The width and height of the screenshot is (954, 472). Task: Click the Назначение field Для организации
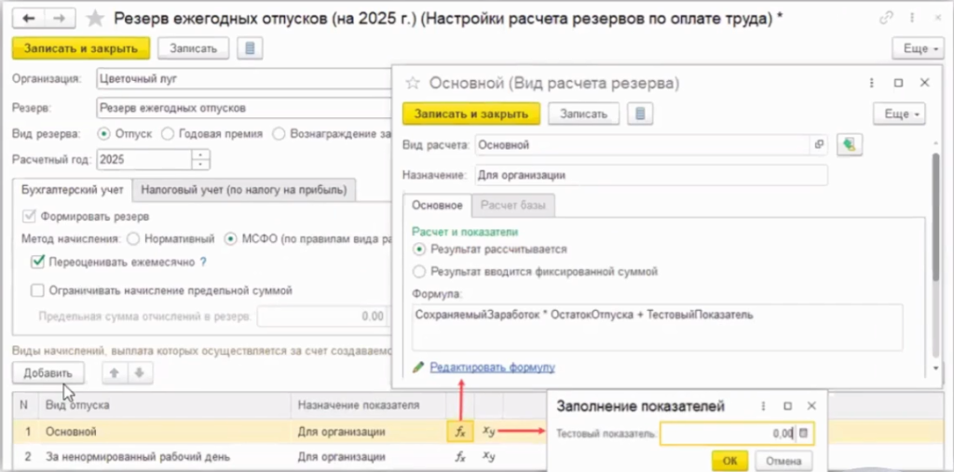[651, 175]
